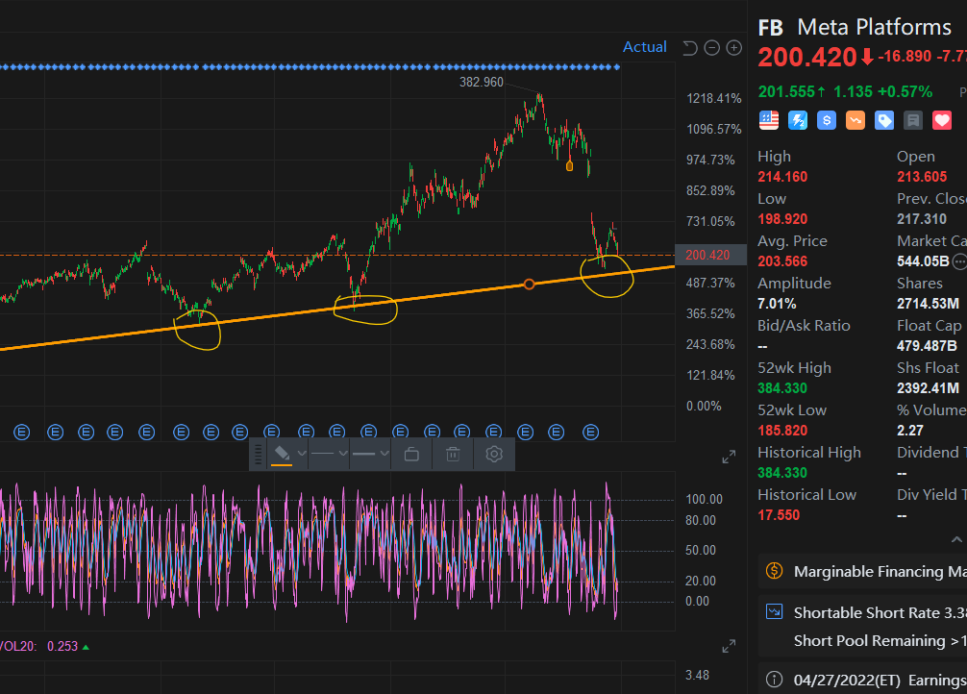This screenshot has width=967, height=694.
Task: Click the 52wk Low value 185.820
Action: coord(782,431)
